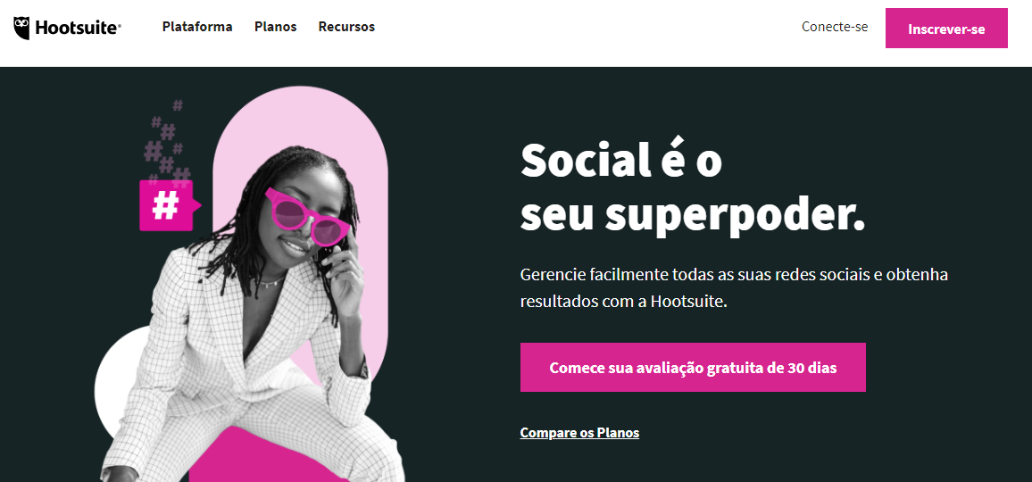Image resolution: width=1032 pixels, height=482 pixels.
Task: Open the Recursos menu
Action: coord(347,27)
